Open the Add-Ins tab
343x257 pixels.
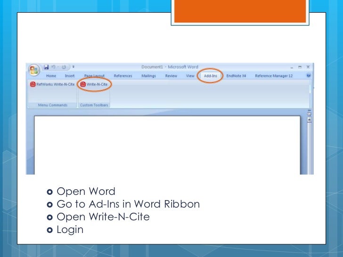pos(211,76)
